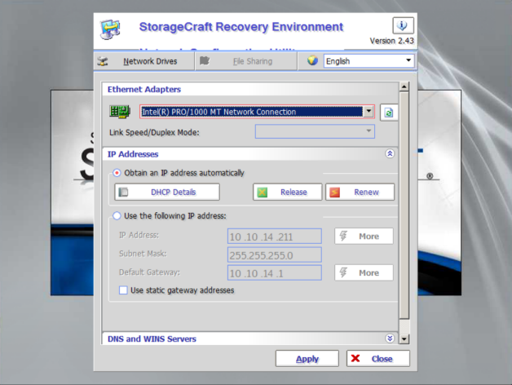The width and height of the screenshot is (512, 385).
Task: Click the scrollbar up arrow
Action: tap(404, 86)
